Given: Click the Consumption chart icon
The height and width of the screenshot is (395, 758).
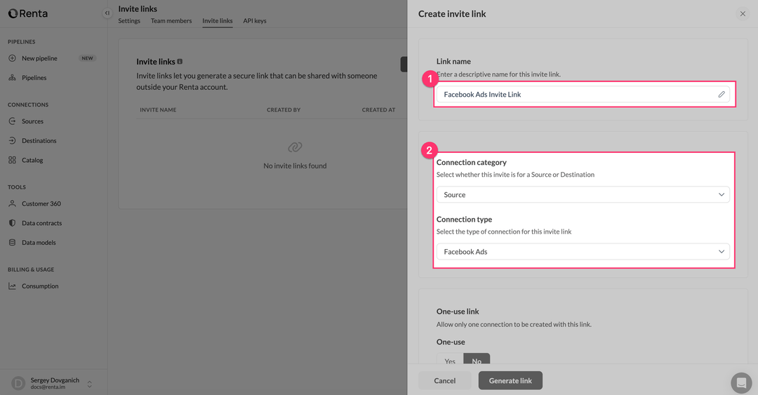Looking at the screenshot, I should coord(12,286).
